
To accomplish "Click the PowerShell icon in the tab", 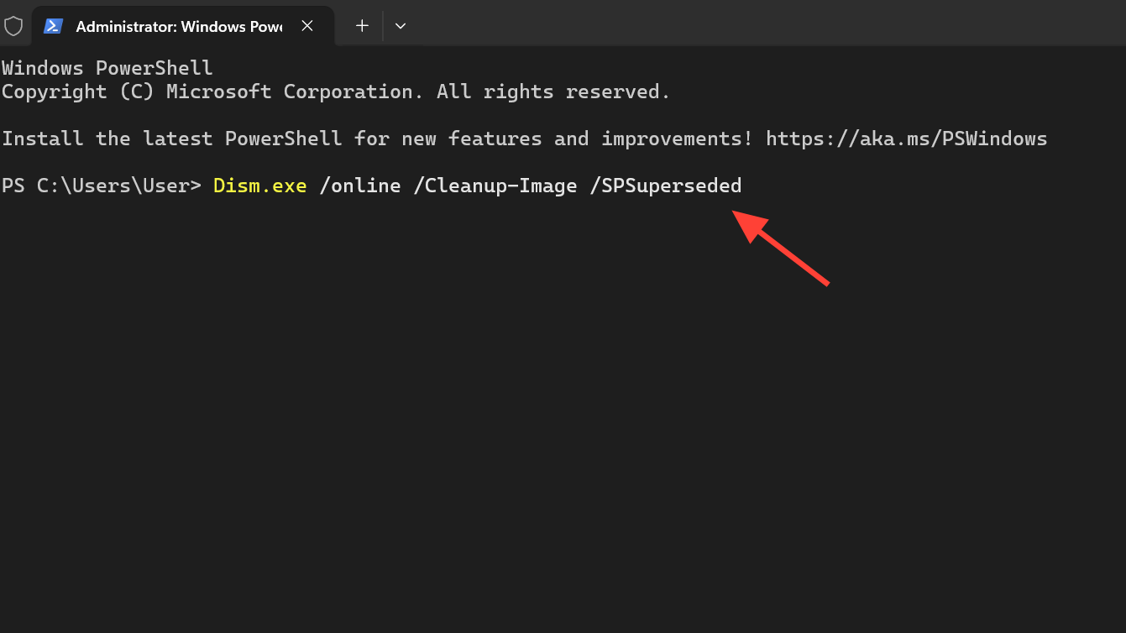I will pyautogui.click(x=54, y=26).
